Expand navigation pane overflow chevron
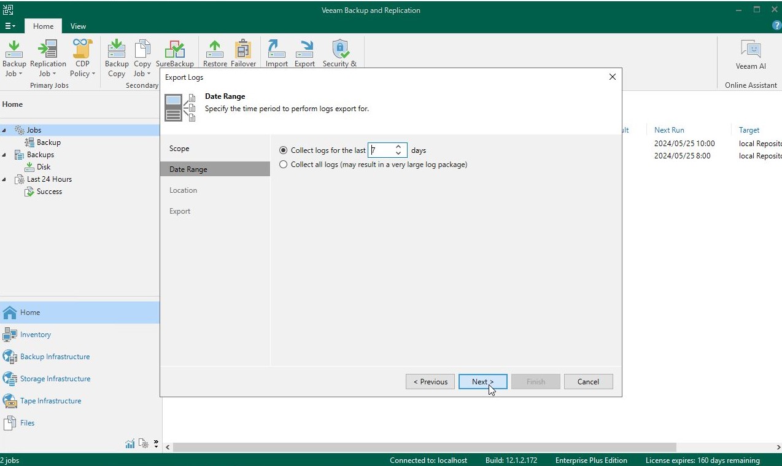 (156, 443)
